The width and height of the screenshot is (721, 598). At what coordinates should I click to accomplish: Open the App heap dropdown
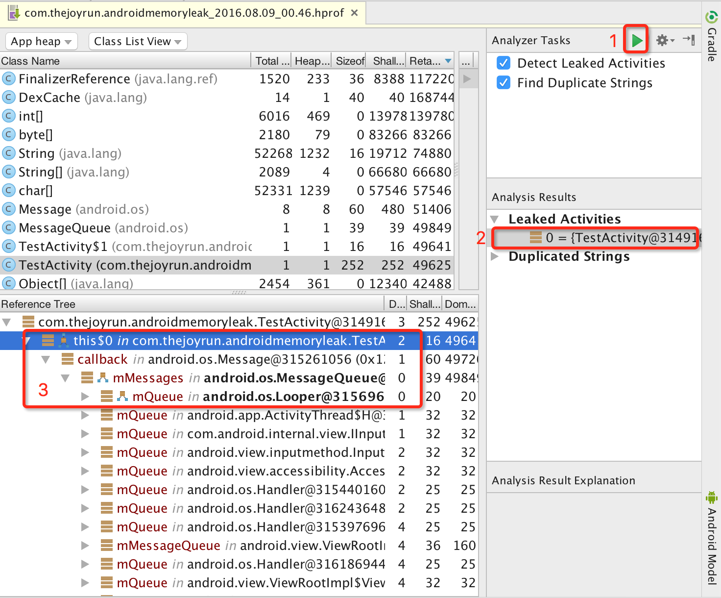coord(41,41)
